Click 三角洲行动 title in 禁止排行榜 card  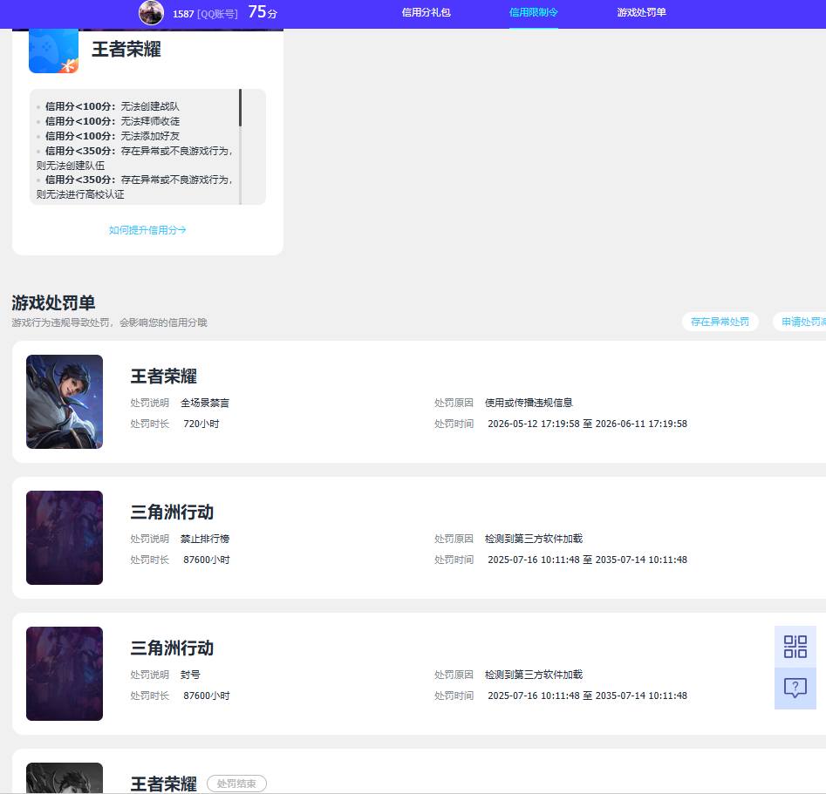point(172,512)
